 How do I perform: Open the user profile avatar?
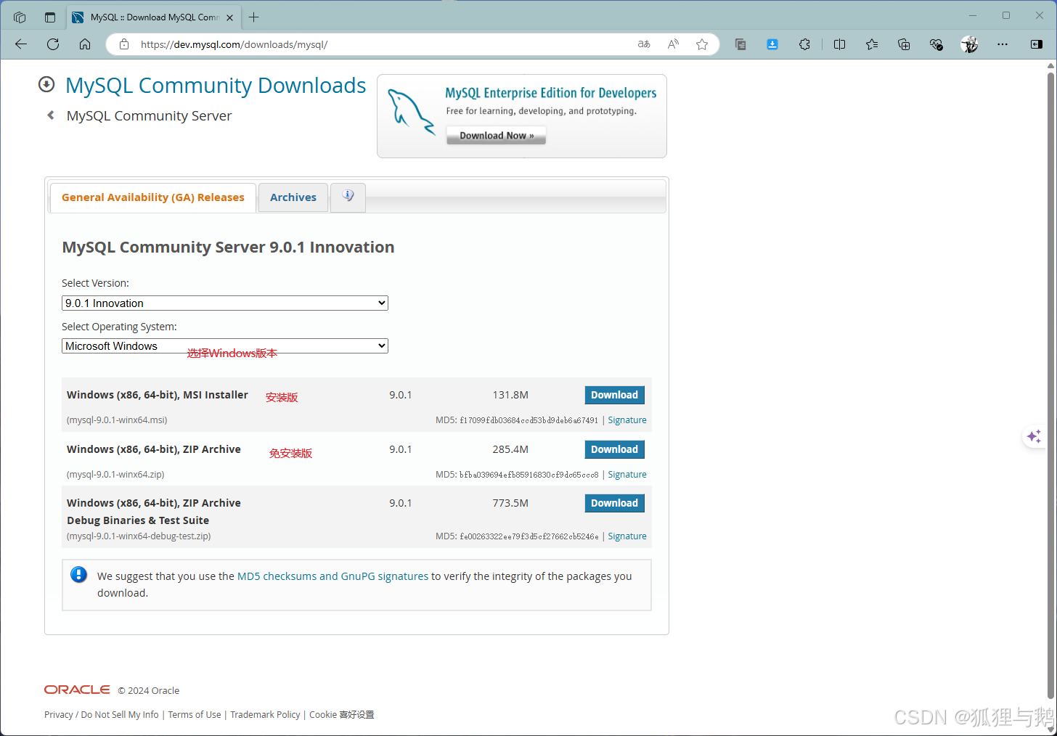click(969, 44)
